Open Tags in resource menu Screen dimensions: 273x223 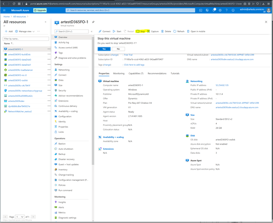tap(61, 53)
